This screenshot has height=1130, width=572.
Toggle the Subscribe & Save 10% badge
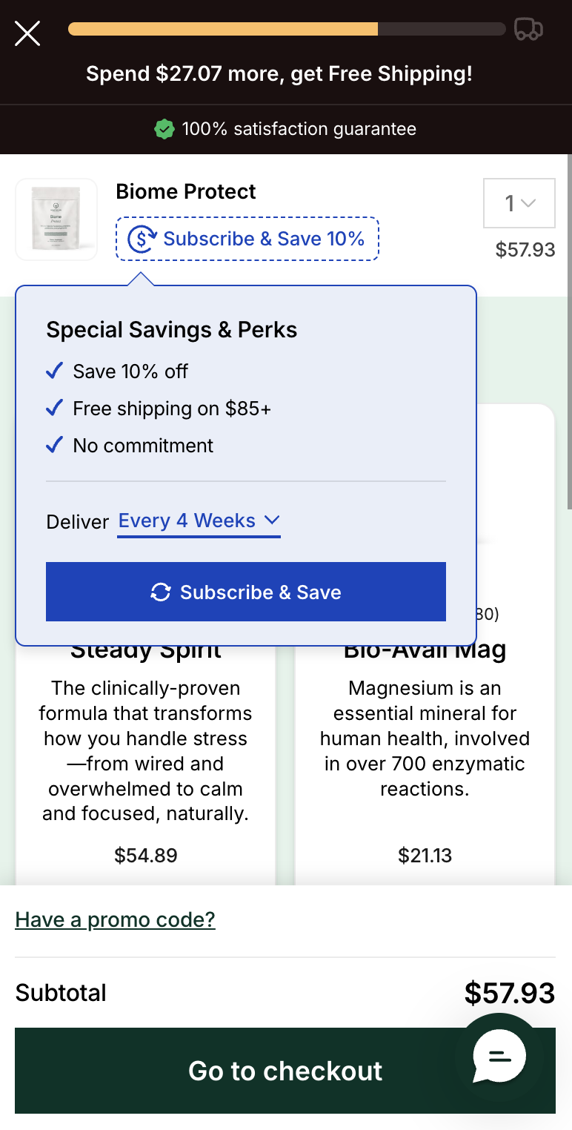247,239
